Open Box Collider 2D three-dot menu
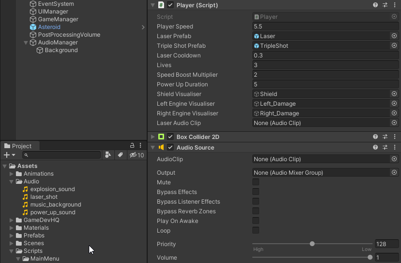The width and height of the screenshot is (401, 263). [395, 137]
